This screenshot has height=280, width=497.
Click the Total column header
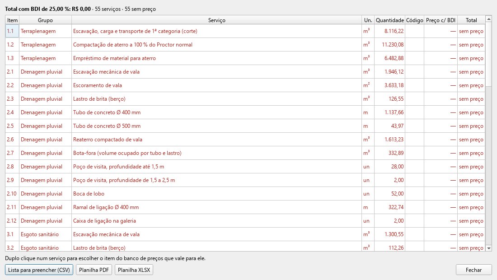pos(471,20)
